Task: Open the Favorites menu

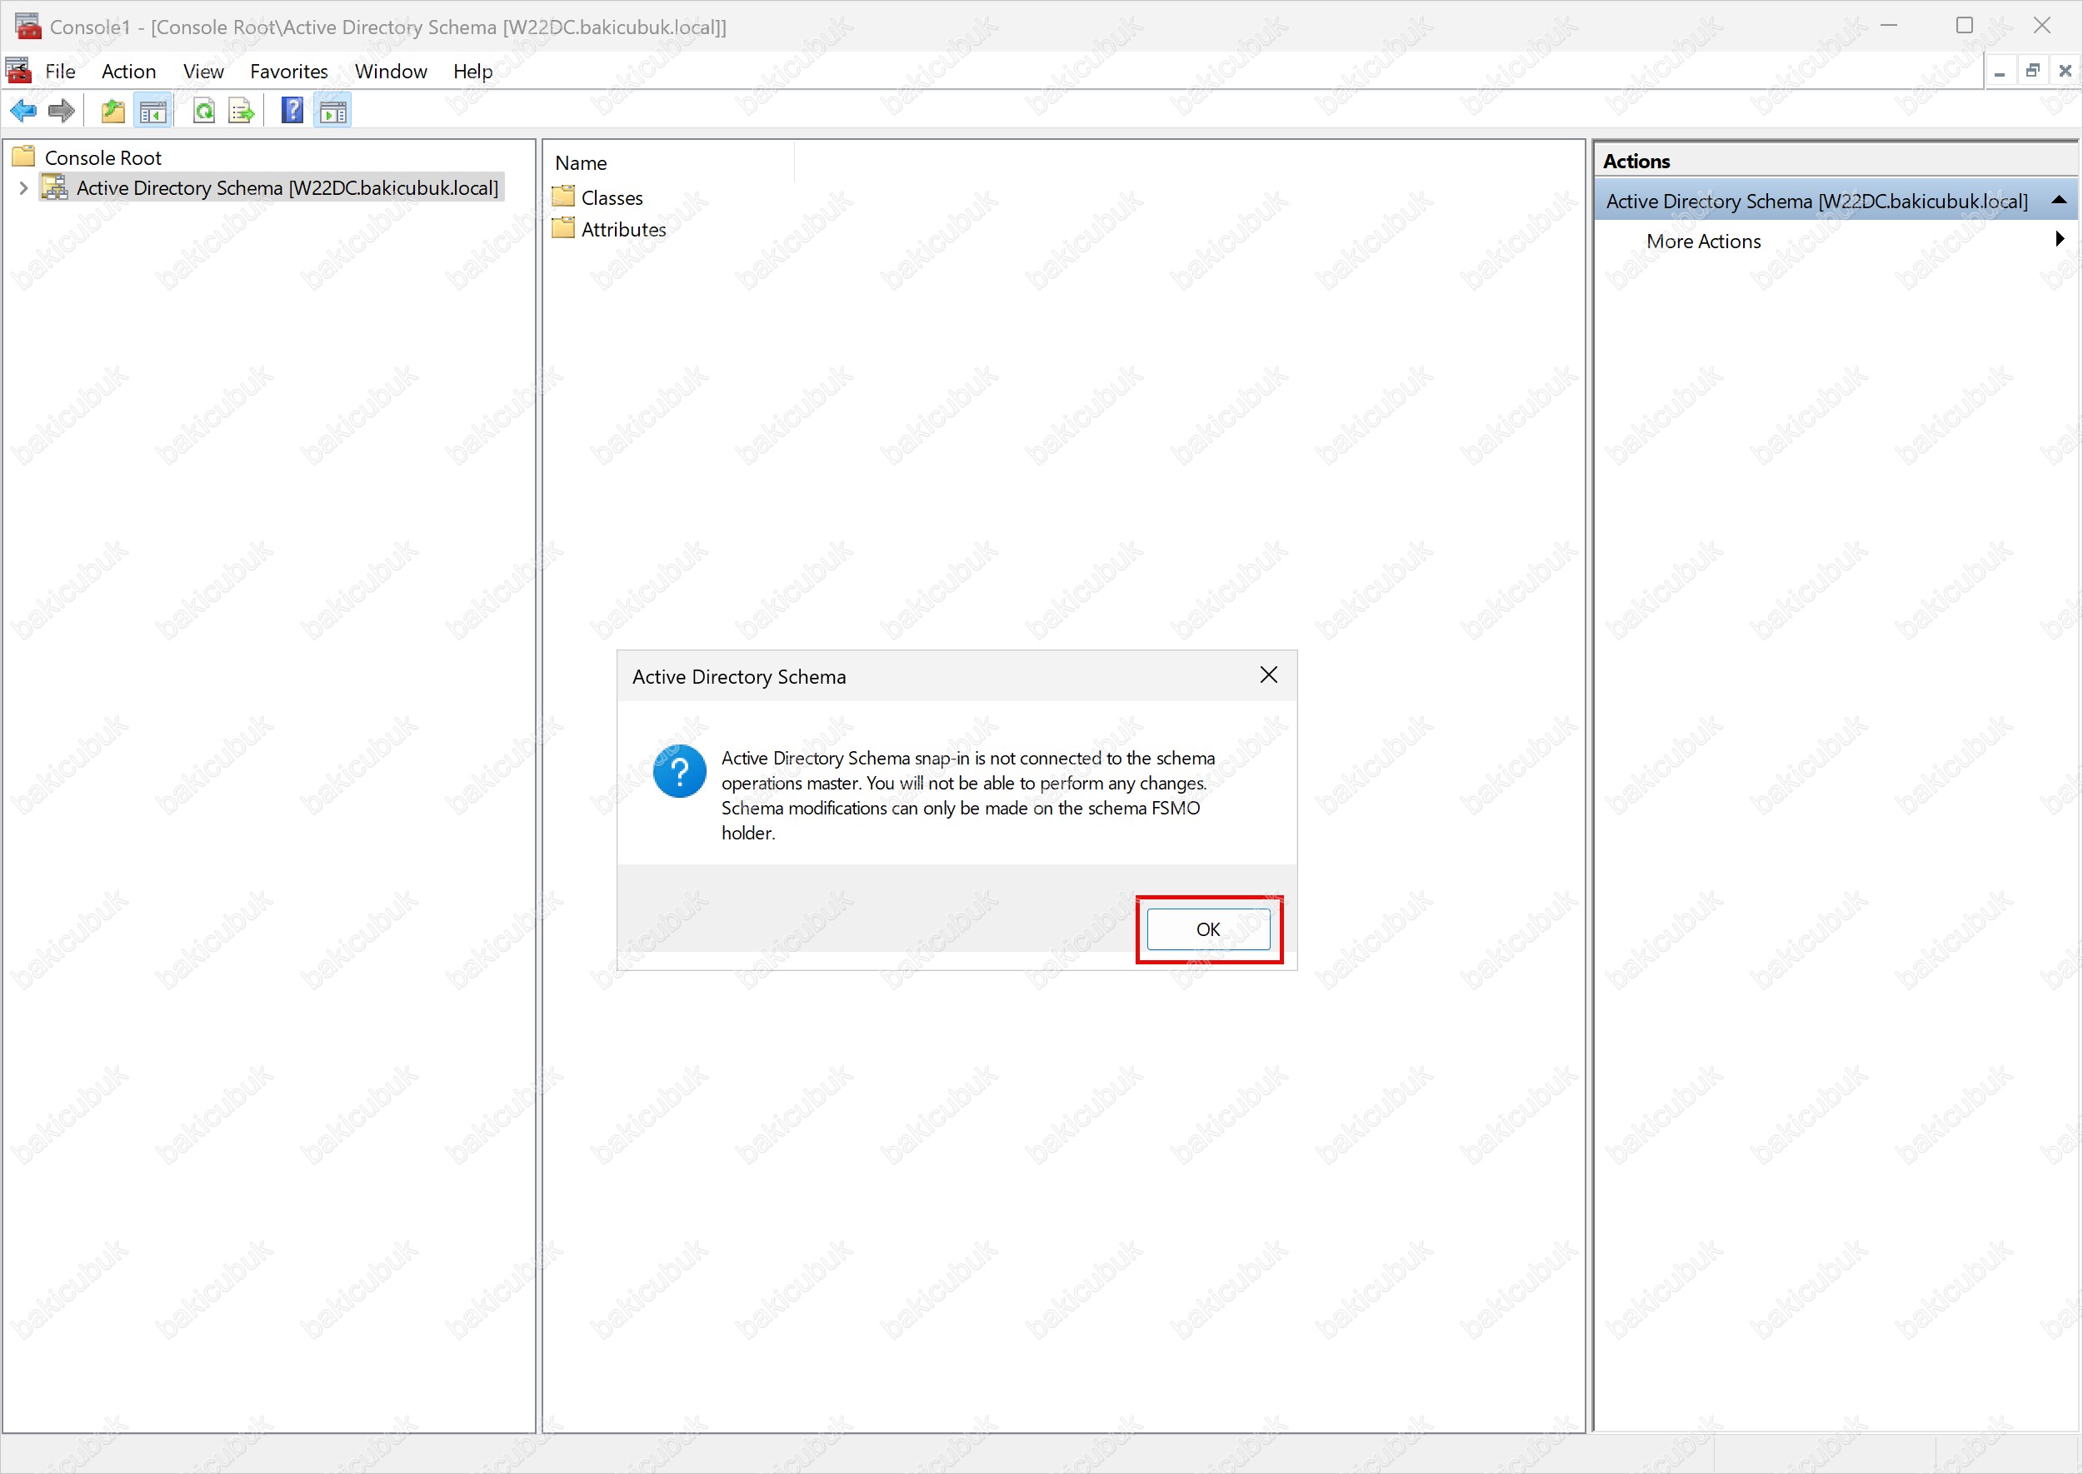Action: click(289, 71)
